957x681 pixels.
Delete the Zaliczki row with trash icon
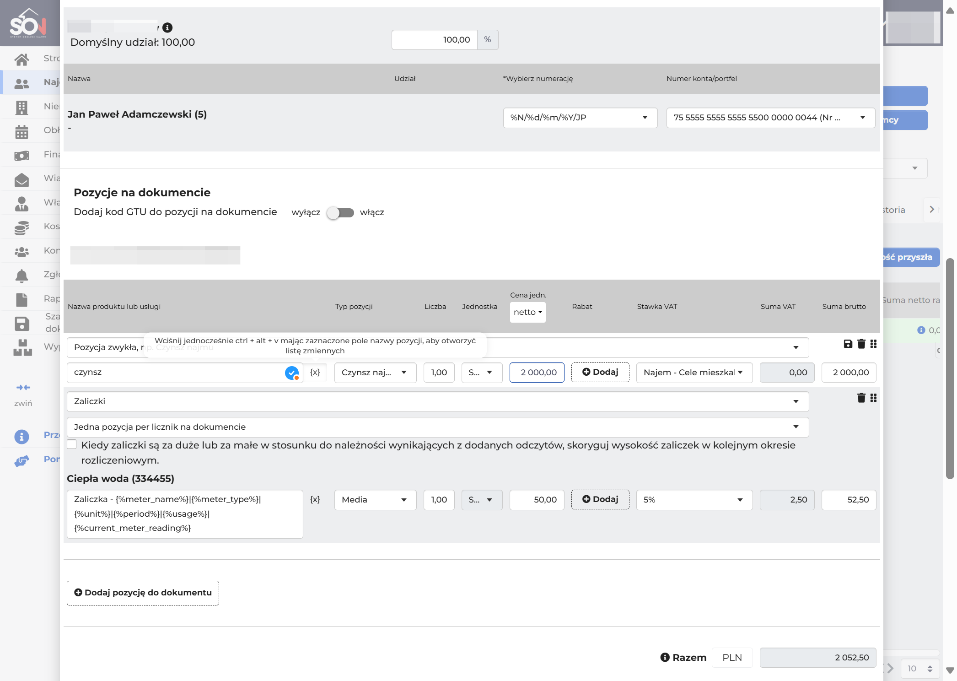click(x=861, y=398)
